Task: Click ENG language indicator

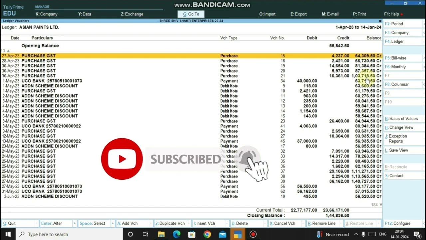Action: pyautogui.click(x=383, y=234)
